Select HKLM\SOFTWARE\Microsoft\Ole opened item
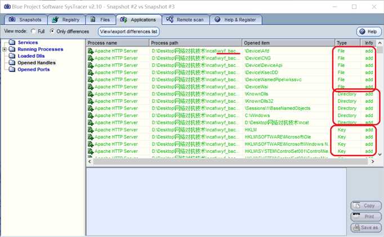Screen dimensions: 384x237 point(278,137)
